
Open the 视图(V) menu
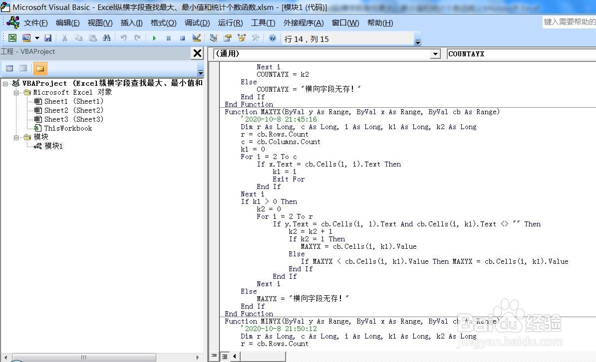tap(100, 23)
